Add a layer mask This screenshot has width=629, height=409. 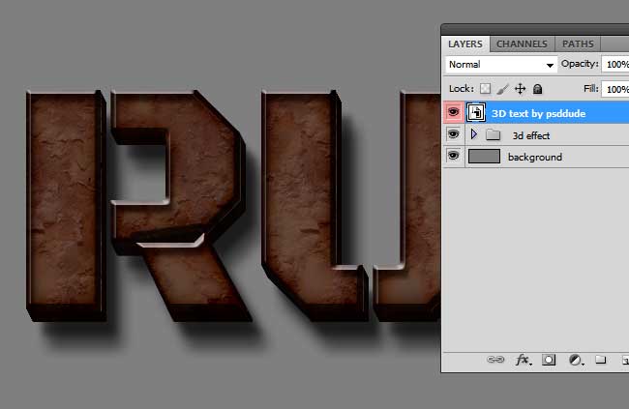click(549, 360)
